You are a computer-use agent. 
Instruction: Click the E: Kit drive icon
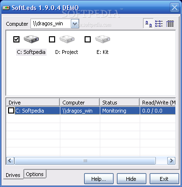coord(103,39)
